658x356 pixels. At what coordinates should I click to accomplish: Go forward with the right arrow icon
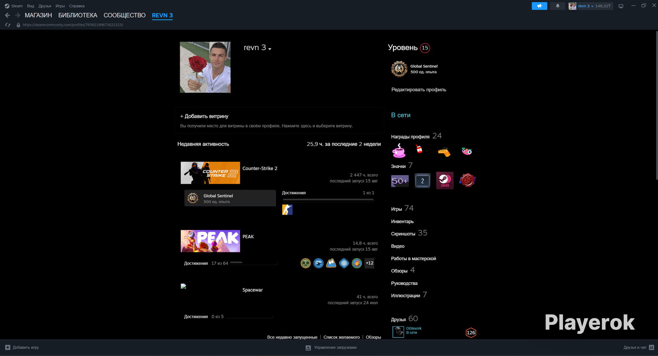pyautogui.click(x=17, y=15)
